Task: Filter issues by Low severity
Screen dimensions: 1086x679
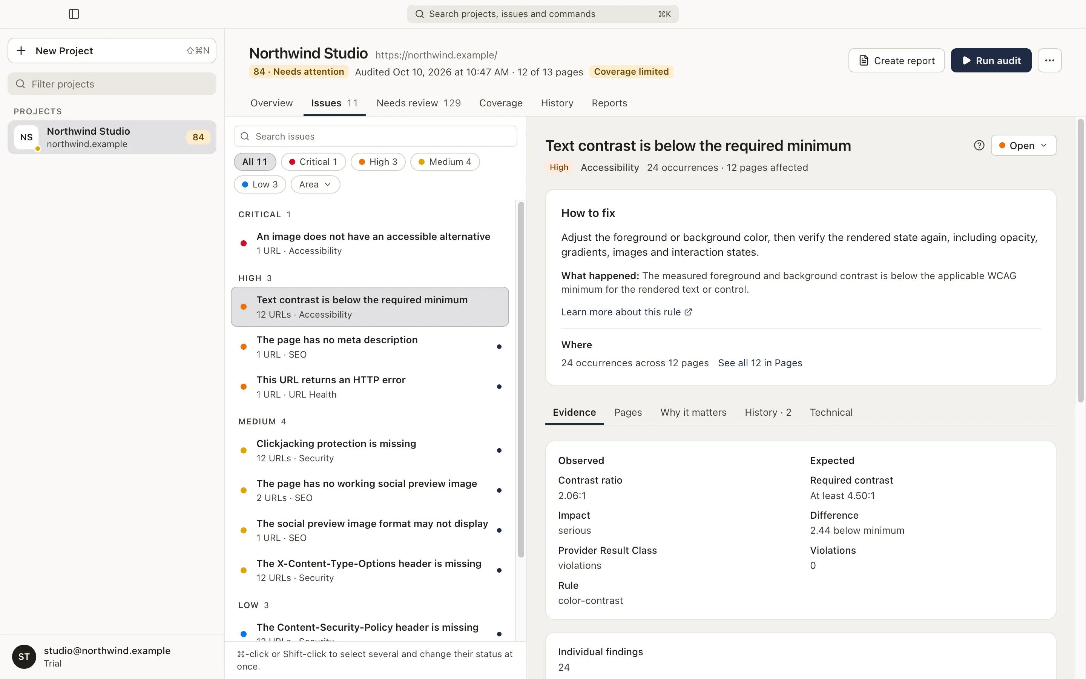Action: [x=260, y=184]
